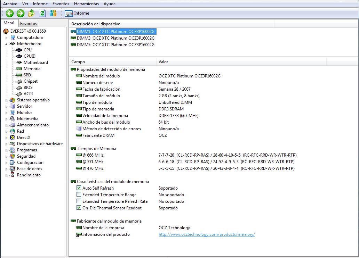Toggle Extended Temperature Refresh Rate checkbox
The height and width of the screenshot is (258, 359).
pos(79,201)
